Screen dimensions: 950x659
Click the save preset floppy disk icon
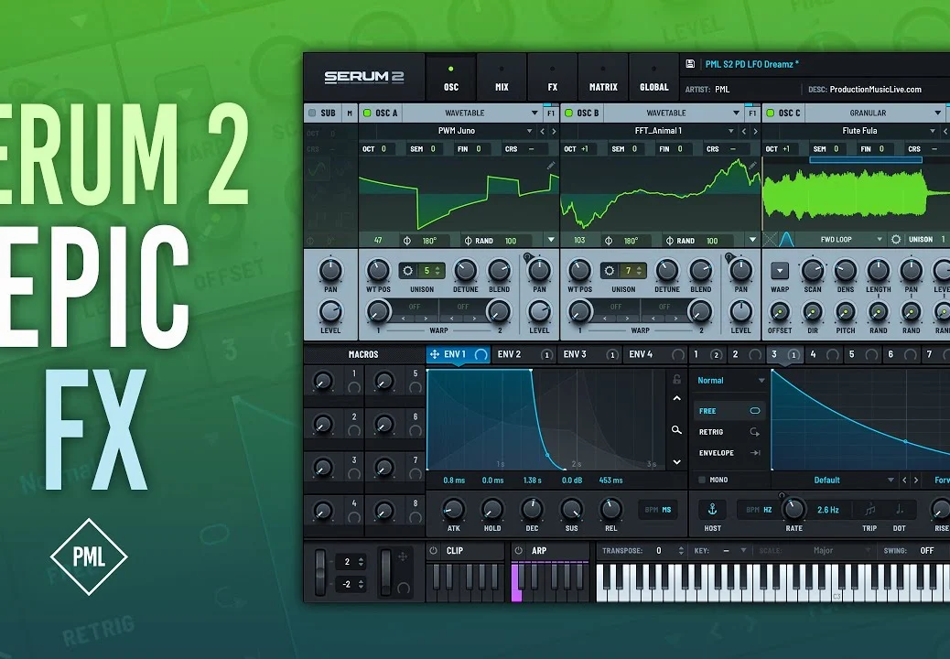point(690,63)
